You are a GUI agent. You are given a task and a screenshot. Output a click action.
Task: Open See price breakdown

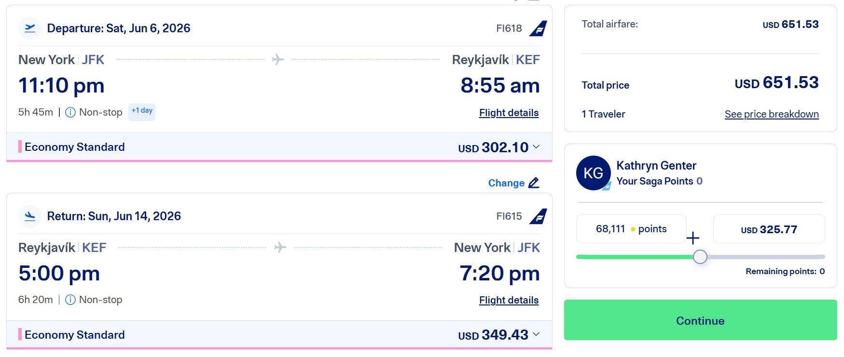pyautogui.click(x=771, y=114)
